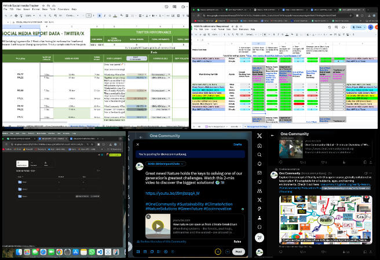The width and height of the screenshot is (380, 260).
Task: Open Insert menu in Social Media Tracker
Action: 27,9
